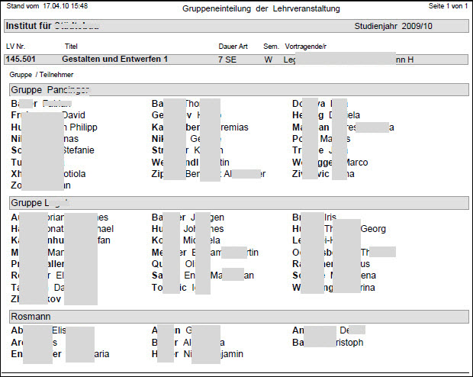Screen dimensions: 473x377
Task: Click the participant row ending with 'ristoph'
Action: coord(328,343)
